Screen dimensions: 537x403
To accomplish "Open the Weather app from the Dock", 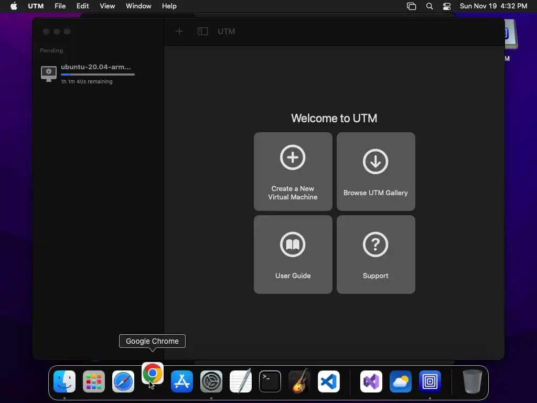I will [401, 381].
